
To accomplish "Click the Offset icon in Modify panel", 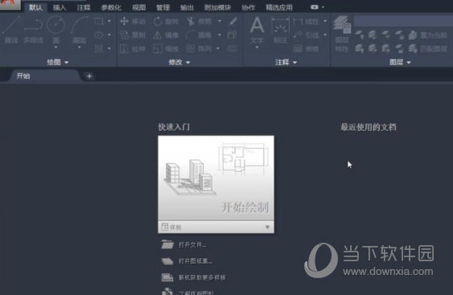I will point(233,48).
